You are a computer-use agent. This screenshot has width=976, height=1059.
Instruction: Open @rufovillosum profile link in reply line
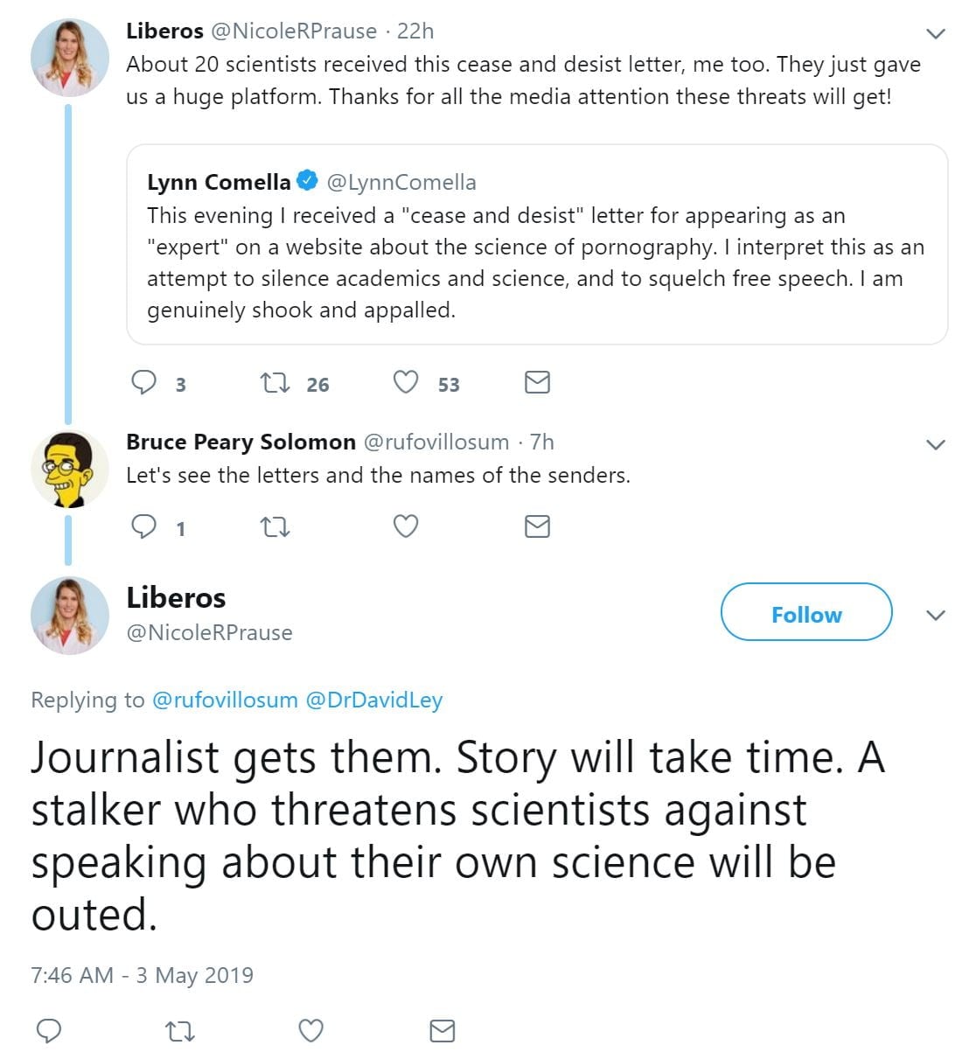click(x=225, y=700)
